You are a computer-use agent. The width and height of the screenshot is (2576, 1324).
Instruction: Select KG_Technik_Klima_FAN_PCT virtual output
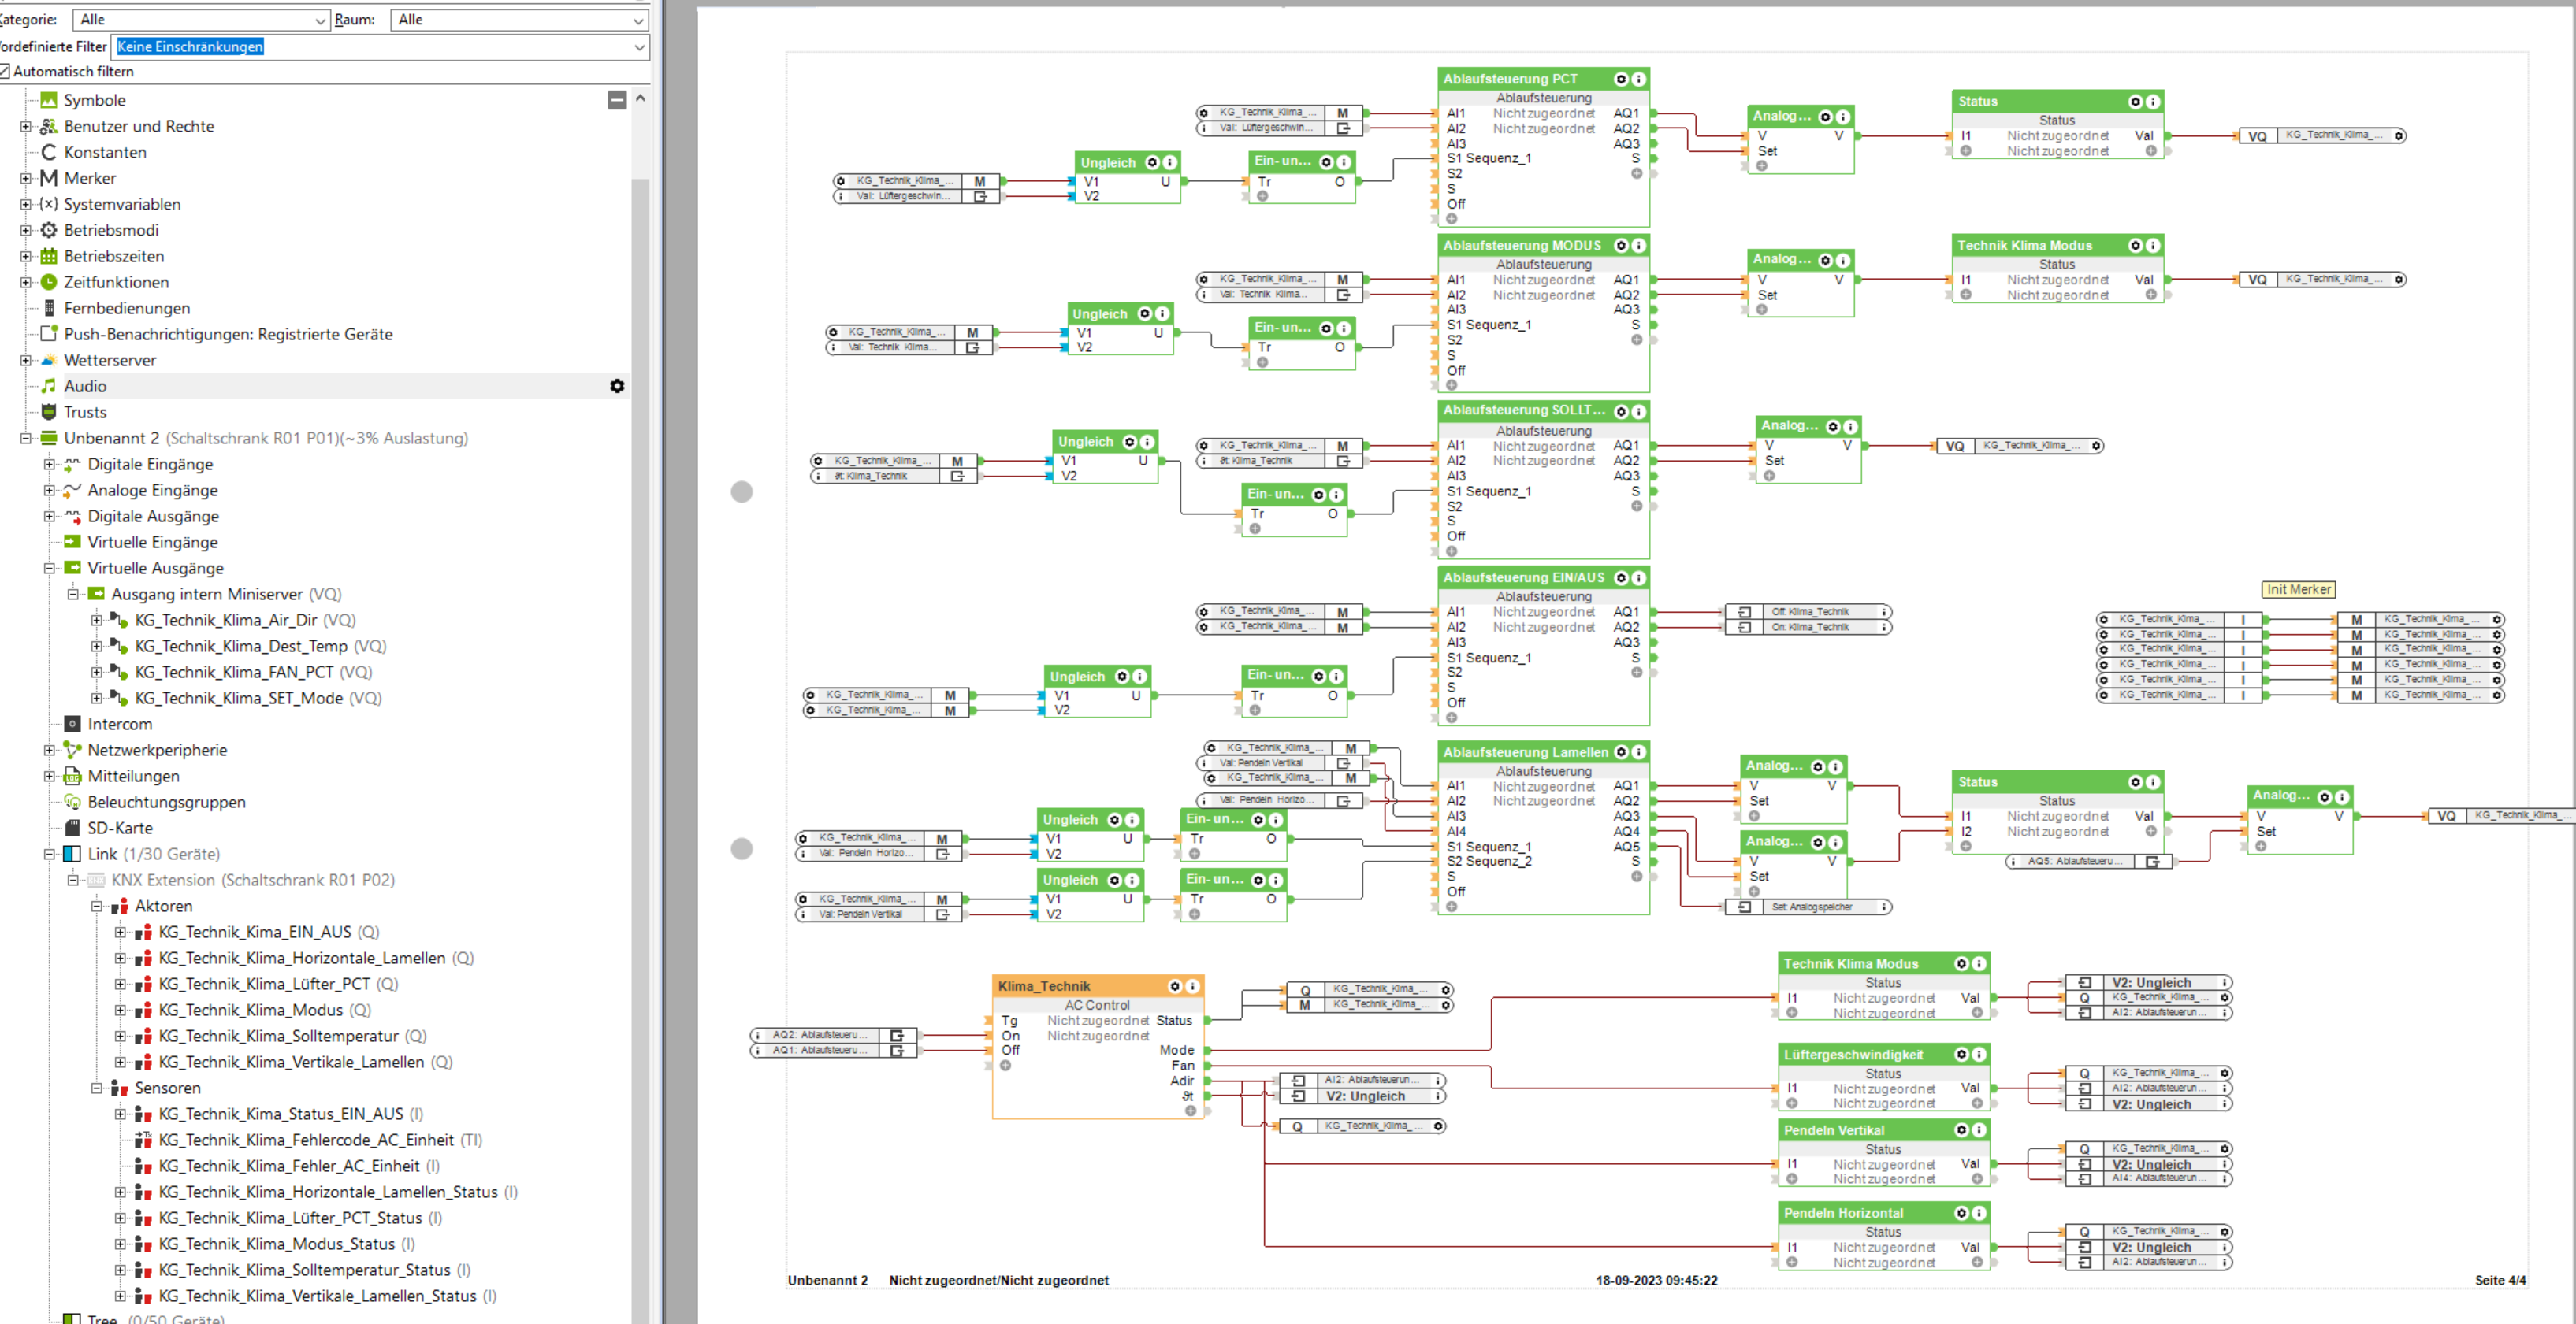click(x=234, y=672)
